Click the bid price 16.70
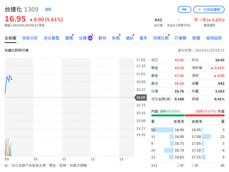Screen dimensions: 229x172 179,150
